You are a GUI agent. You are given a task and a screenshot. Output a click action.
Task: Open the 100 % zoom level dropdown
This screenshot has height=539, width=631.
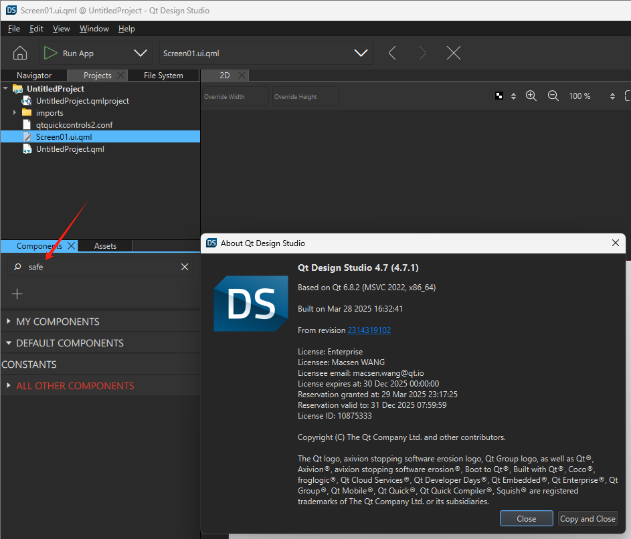click(x=612, y=96)
